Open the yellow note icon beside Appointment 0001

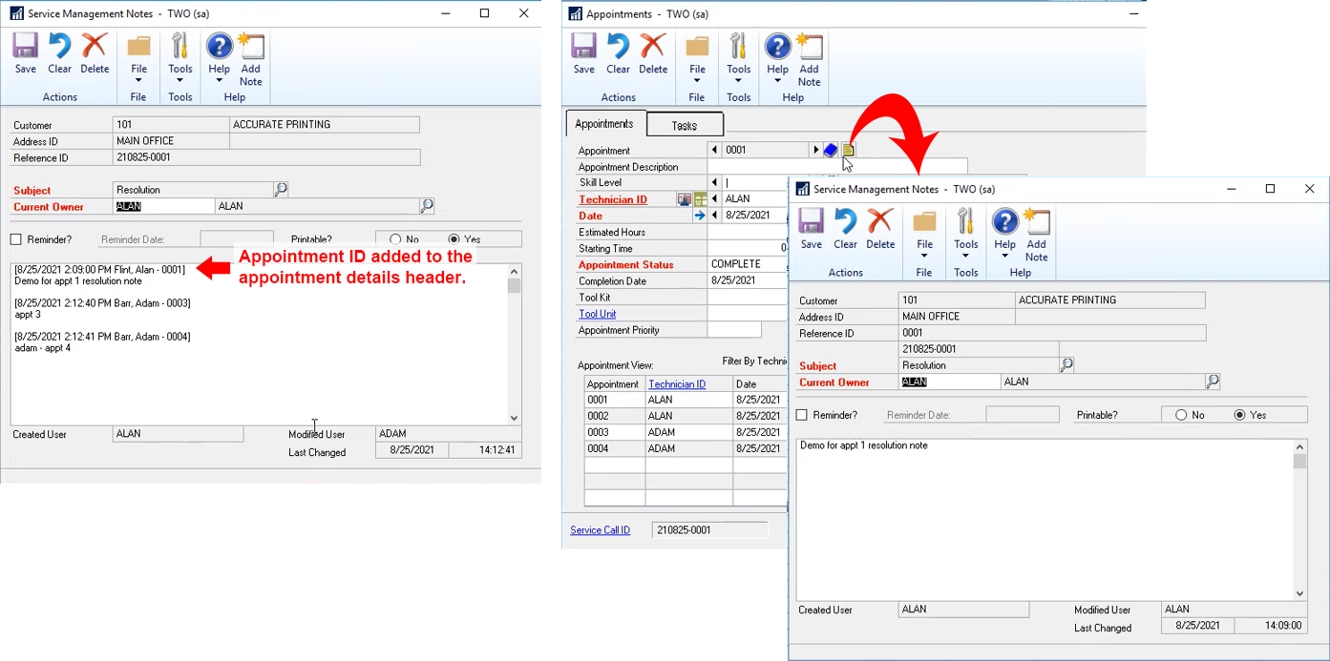[x=848, y=150]
